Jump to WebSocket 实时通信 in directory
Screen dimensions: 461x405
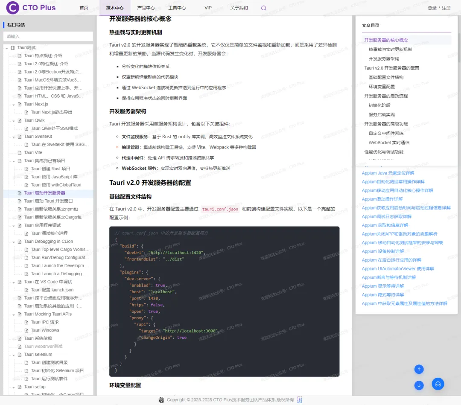click(x=389, y=143)
